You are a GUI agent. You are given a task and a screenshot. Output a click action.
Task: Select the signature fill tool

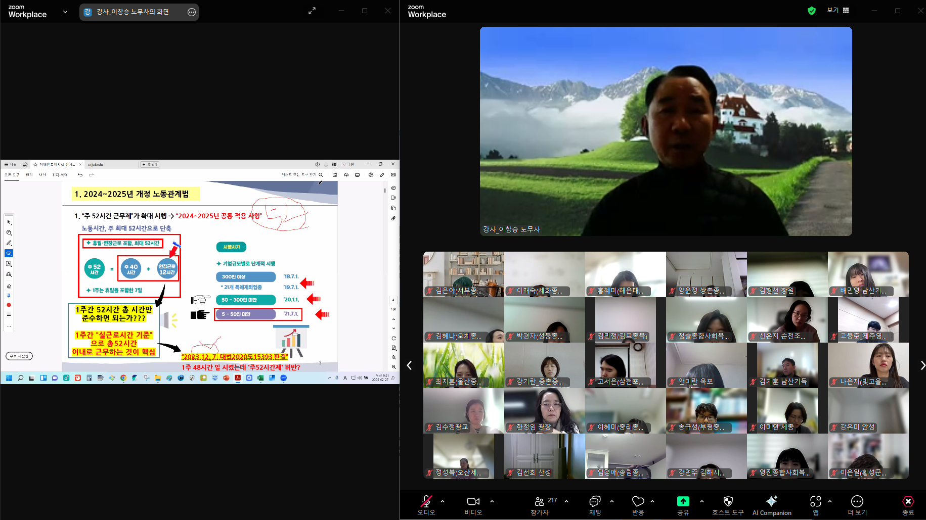(x=9, y=274)
